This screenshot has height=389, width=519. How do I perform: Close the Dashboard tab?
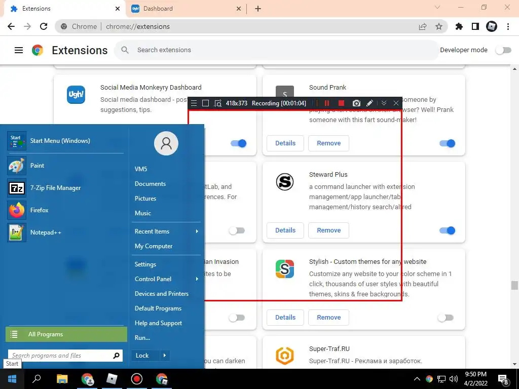(x=239, y=9)
